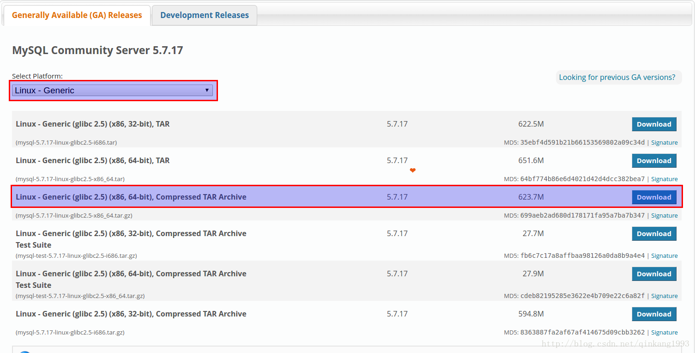Click the 'Linux - Generic (glibc 2.5) (x86, 64-bit), TAR' title

[x=92, y=161]
